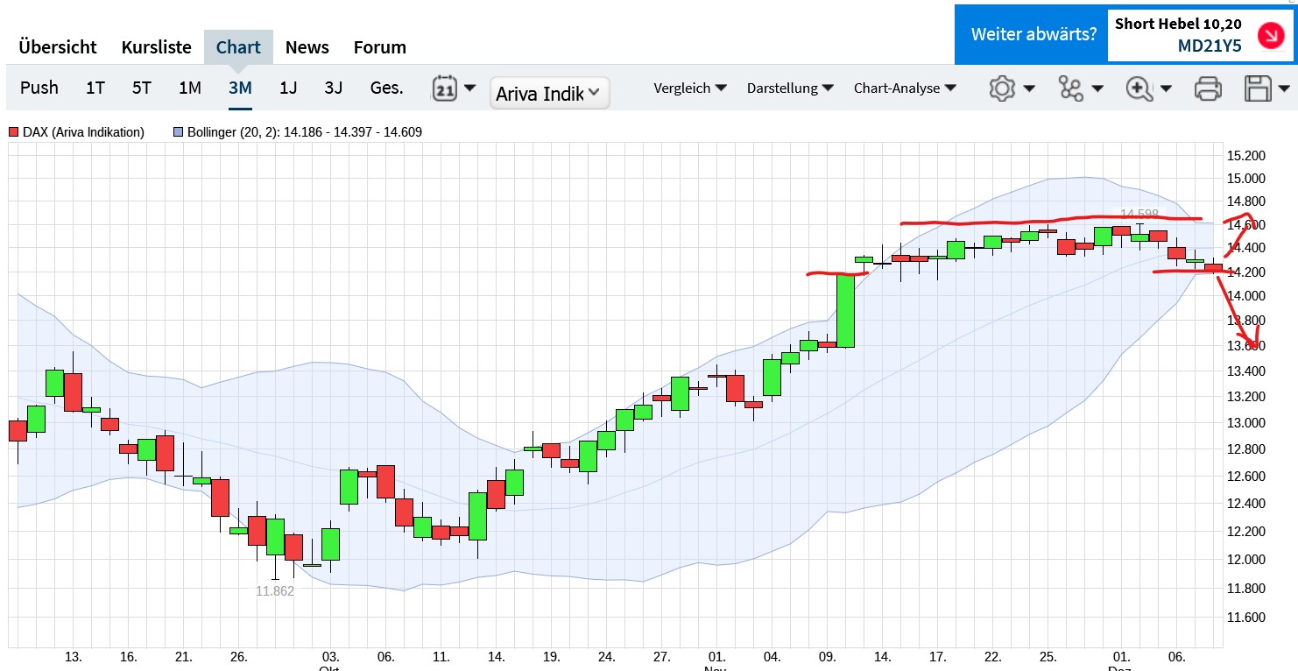Print the chart with printer icon
The width and height of the screenshot is (1298, 671).
click(1208, 88)
